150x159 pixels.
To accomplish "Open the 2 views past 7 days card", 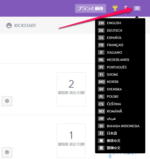I will pyautogui.click(x=71, y=89).
